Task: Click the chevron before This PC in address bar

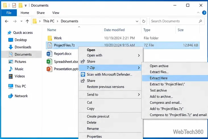Action: click(40, 21)
